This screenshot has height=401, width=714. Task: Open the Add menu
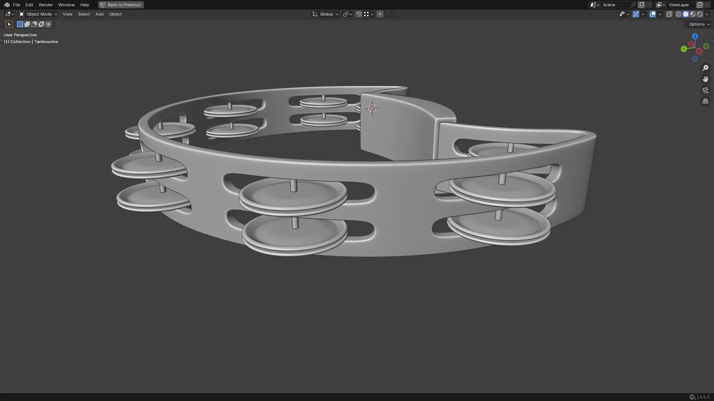[x=99, y=14]
